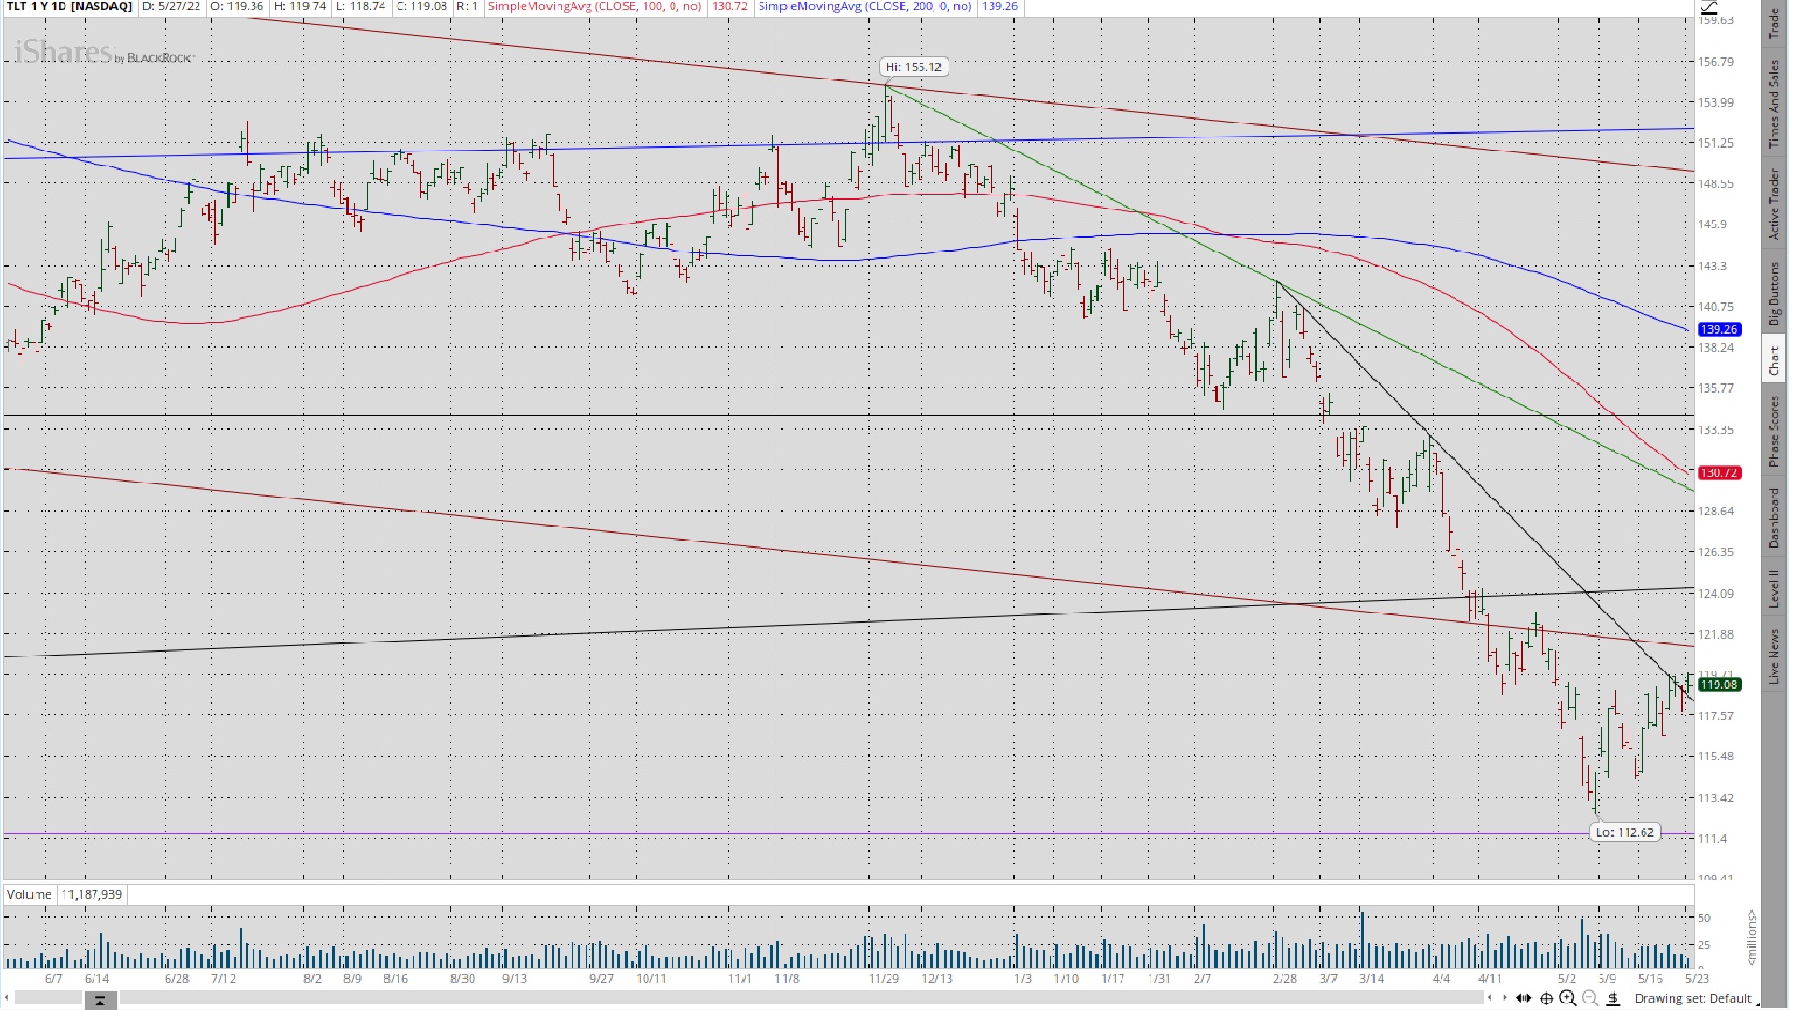
Task: Click the SimpleMovingAvg 100 study label
Action: pos(594,7)
